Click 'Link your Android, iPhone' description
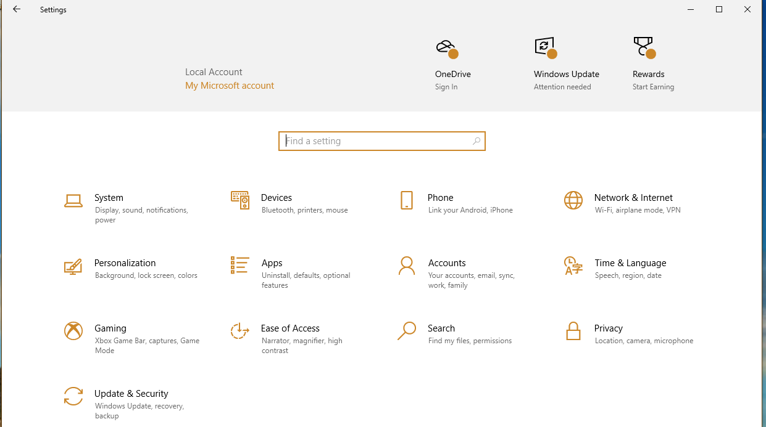This screenshot has width=766, height=427. 470,210
